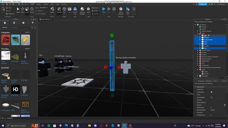Click the Toolbox search magnifier
This screenshot has height=128, width=228.
pos(32,27)
